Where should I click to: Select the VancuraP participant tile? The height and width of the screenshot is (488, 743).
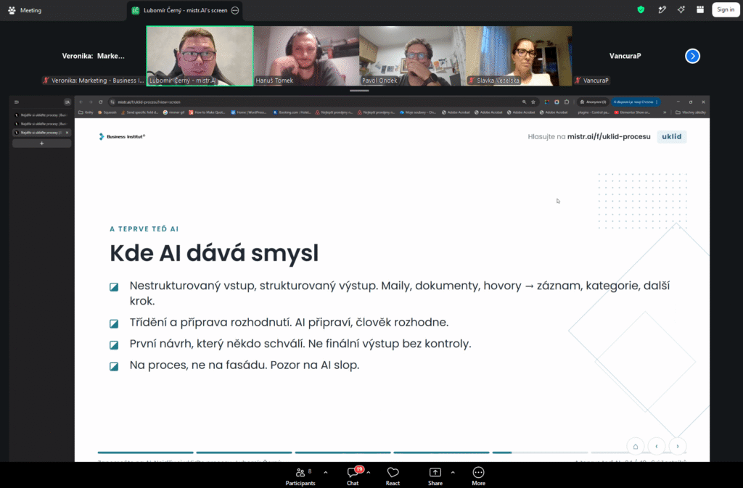pos(625,56)
